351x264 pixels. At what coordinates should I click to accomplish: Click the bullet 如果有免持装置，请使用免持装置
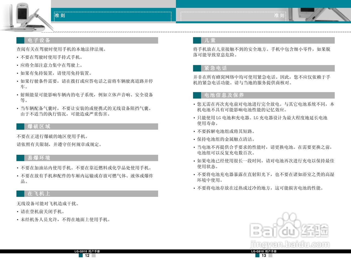54,73
